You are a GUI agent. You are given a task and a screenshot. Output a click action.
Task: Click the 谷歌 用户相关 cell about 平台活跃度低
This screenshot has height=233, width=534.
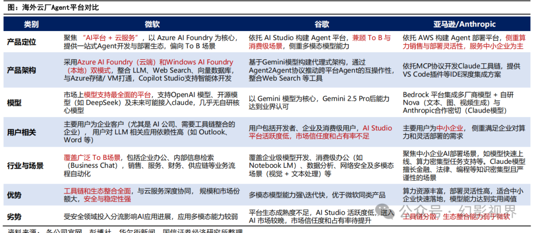pyautogui.click(x=320, y=132)
